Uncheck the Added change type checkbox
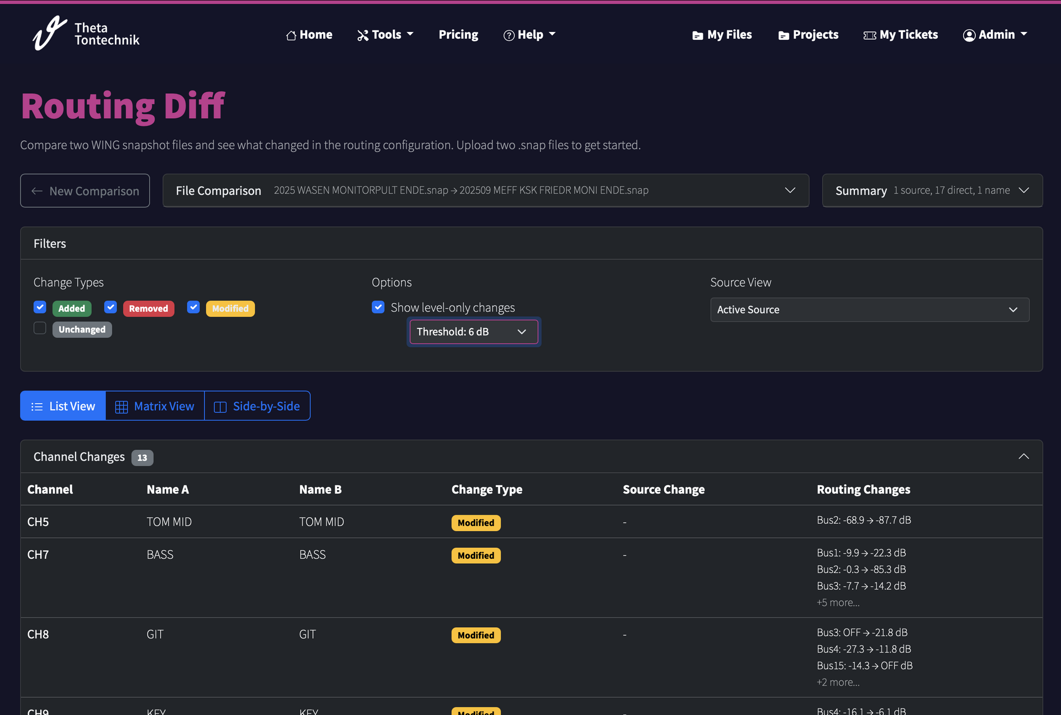 point(40,307)
